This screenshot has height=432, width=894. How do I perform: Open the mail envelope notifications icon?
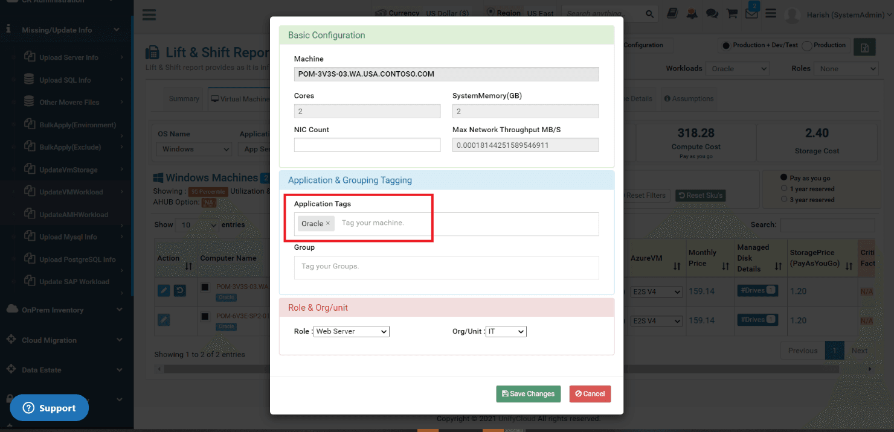751,13
